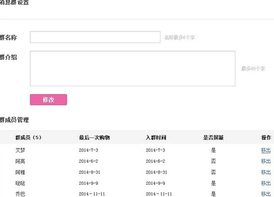Viewport: 274px width, 197px height.
Task: Select member name 艾梦
Action: pyautogui.click(x=20, y=150)
